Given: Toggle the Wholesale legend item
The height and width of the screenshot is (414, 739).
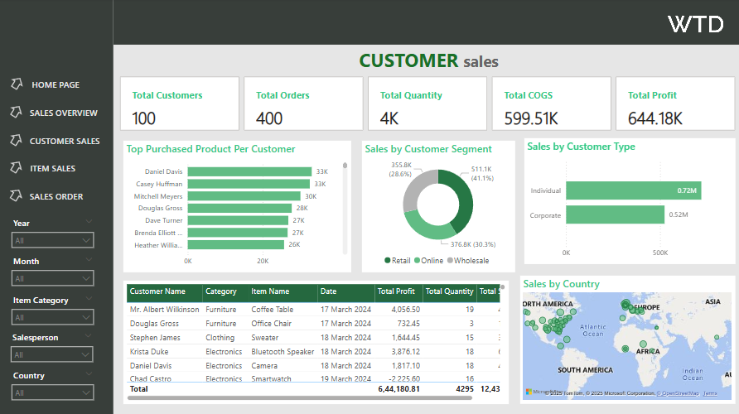Looking at the screenshot, I should (x=468, y=261).
